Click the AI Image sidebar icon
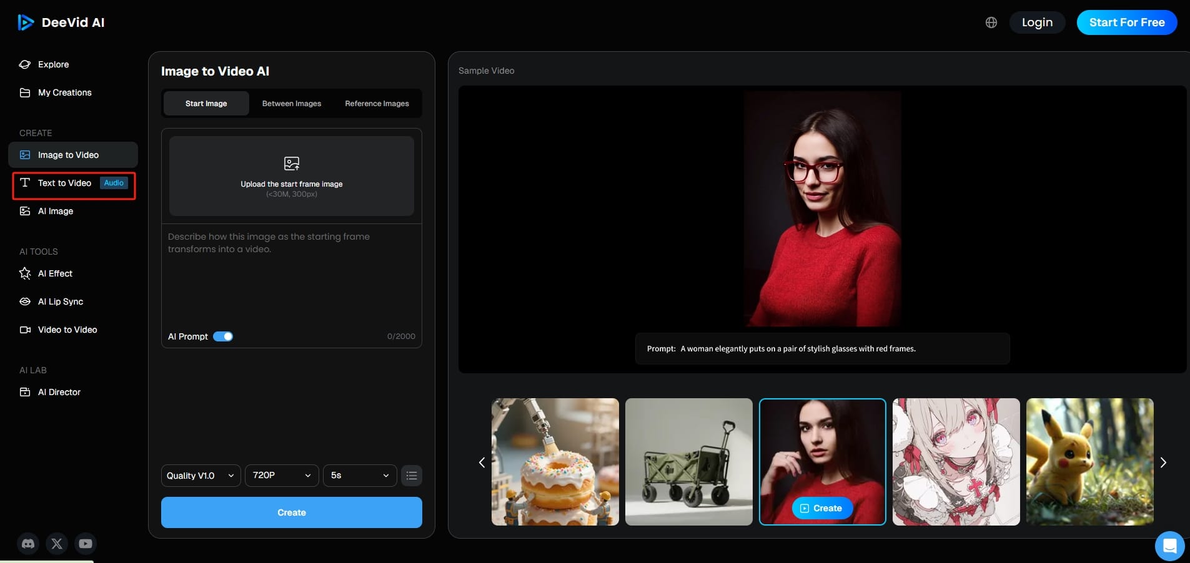Viewport: 1190px width, 563px height. click(25, 211)
